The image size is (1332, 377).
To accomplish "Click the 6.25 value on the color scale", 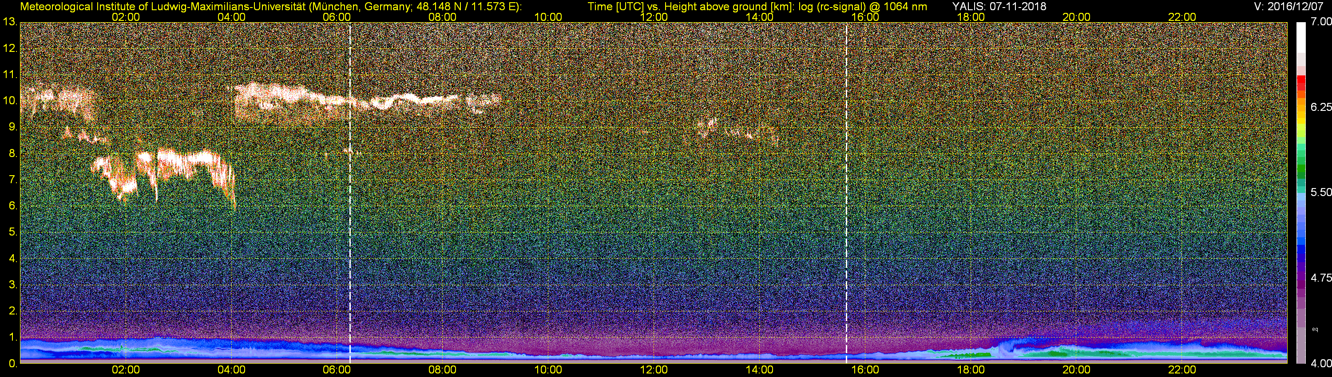I will [x=1320, y=107].
